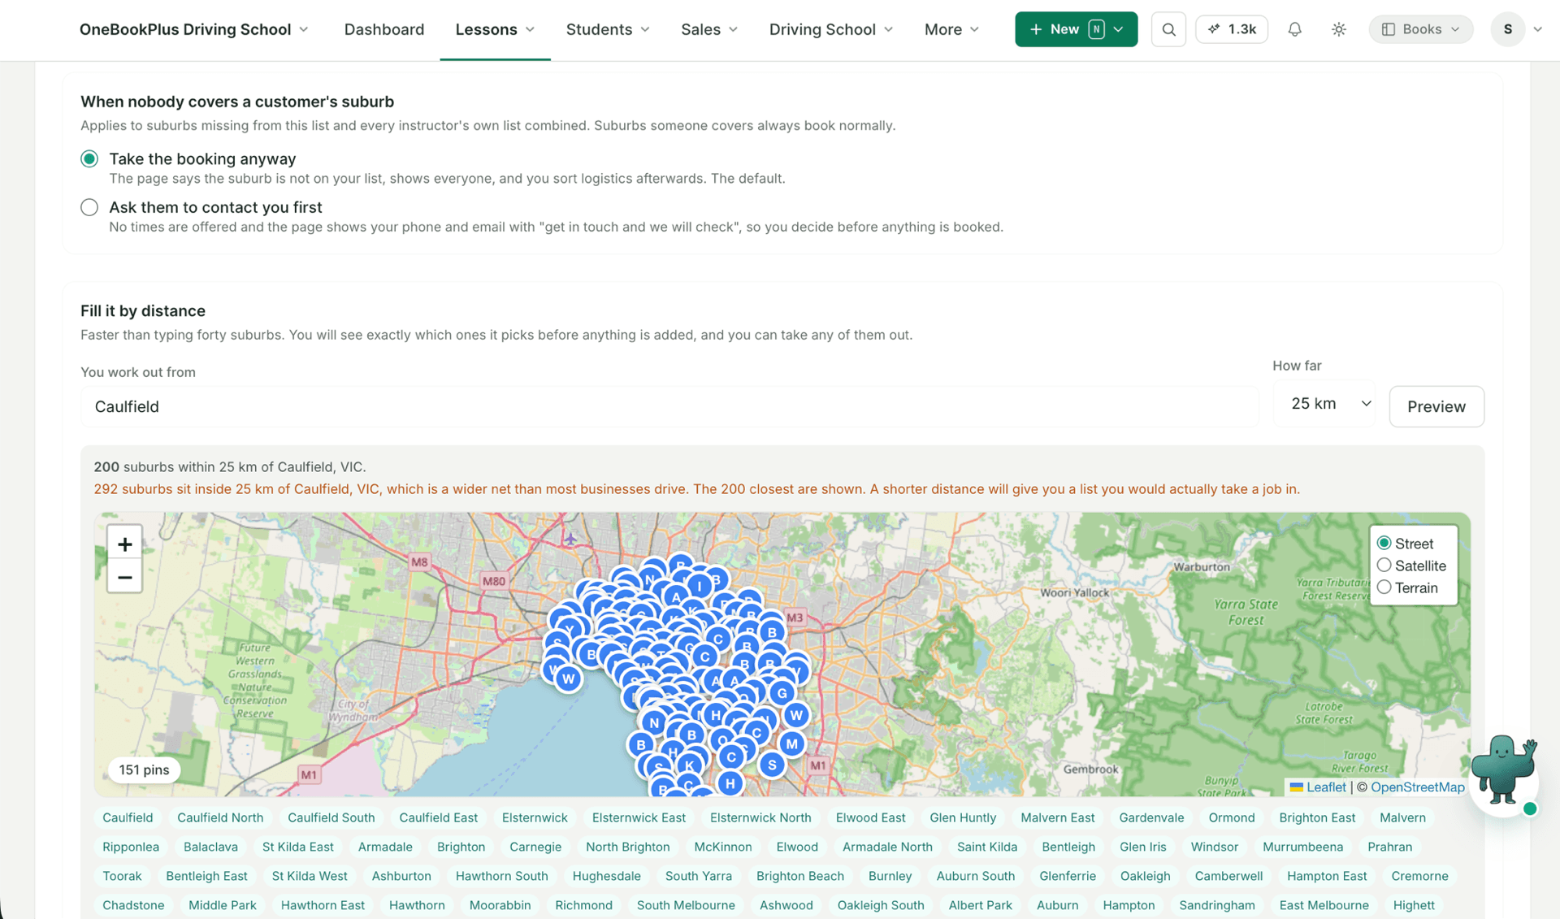Click the South Yarra chip

tap(698, 876)
